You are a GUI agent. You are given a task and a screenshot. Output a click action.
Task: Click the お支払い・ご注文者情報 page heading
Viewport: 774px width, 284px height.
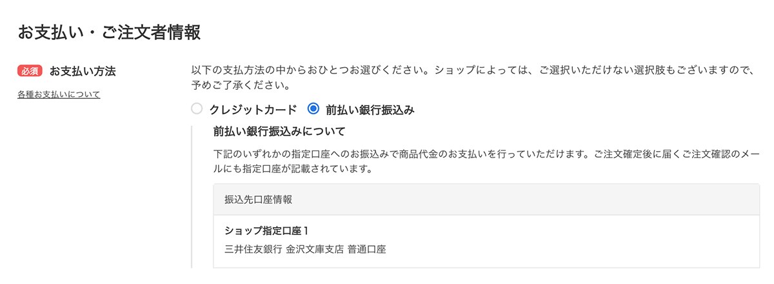pyautogui.click(x=109, y=32)
